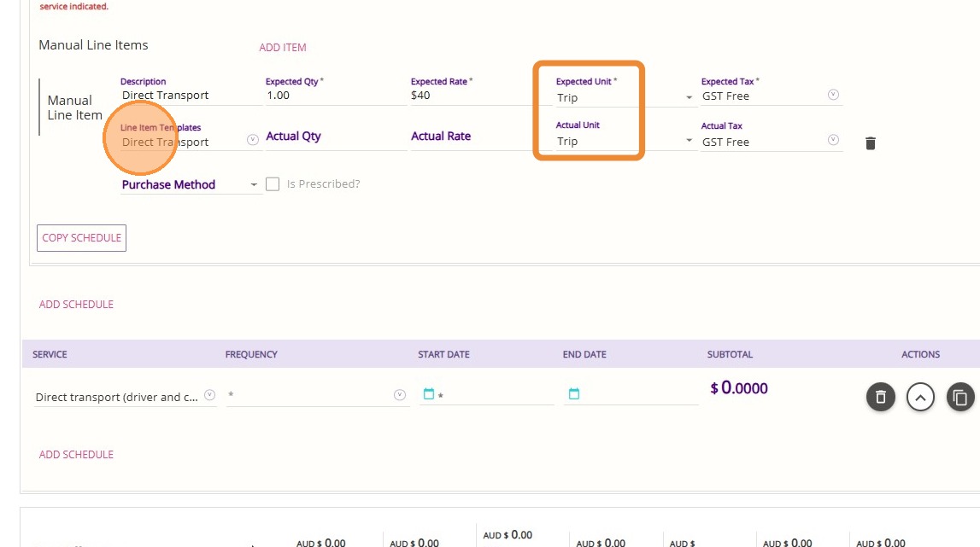This screenshot has width=980, height=547.
Task: Click the Copy Schedule button
Action: (x=82, y=238)
